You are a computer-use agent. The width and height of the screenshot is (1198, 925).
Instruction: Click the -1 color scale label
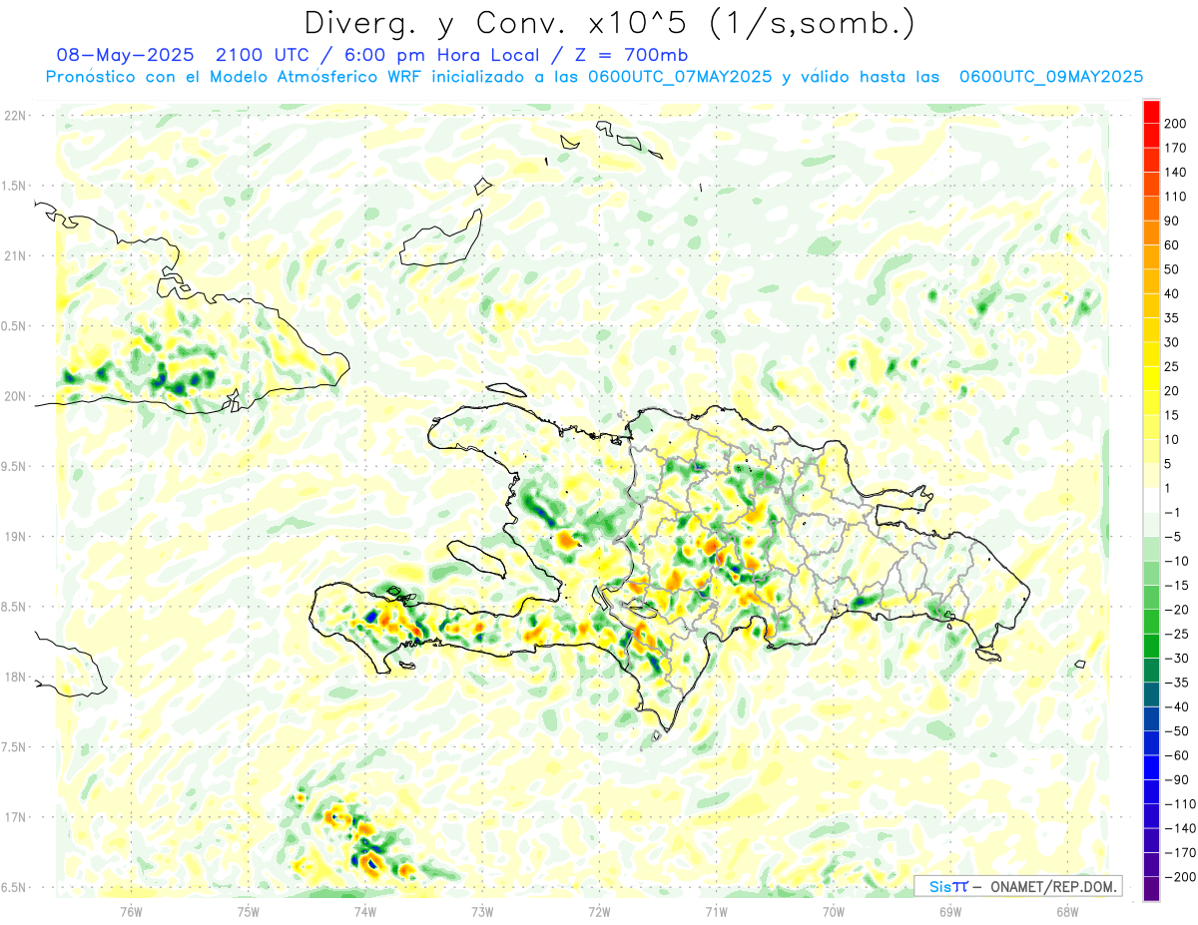click(1170, 512)
